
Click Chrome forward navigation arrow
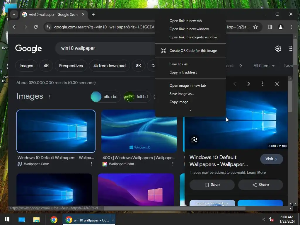click(25, 27)
